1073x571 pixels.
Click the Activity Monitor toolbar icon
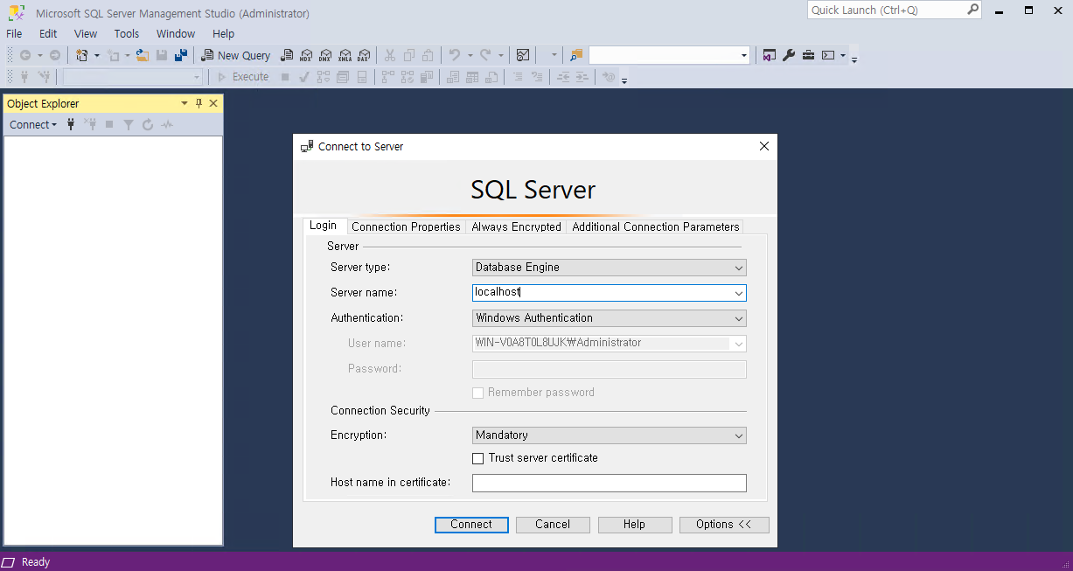(523, 55)
